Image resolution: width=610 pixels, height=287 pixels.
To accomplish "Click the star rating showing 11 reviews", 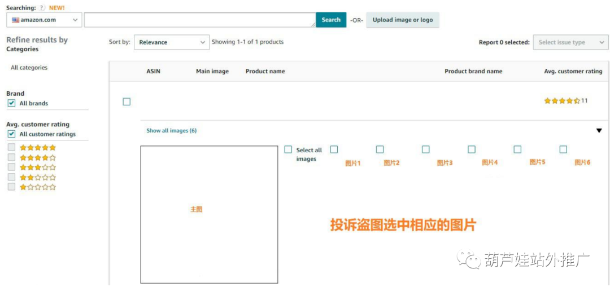I will [x=562, y=101].
